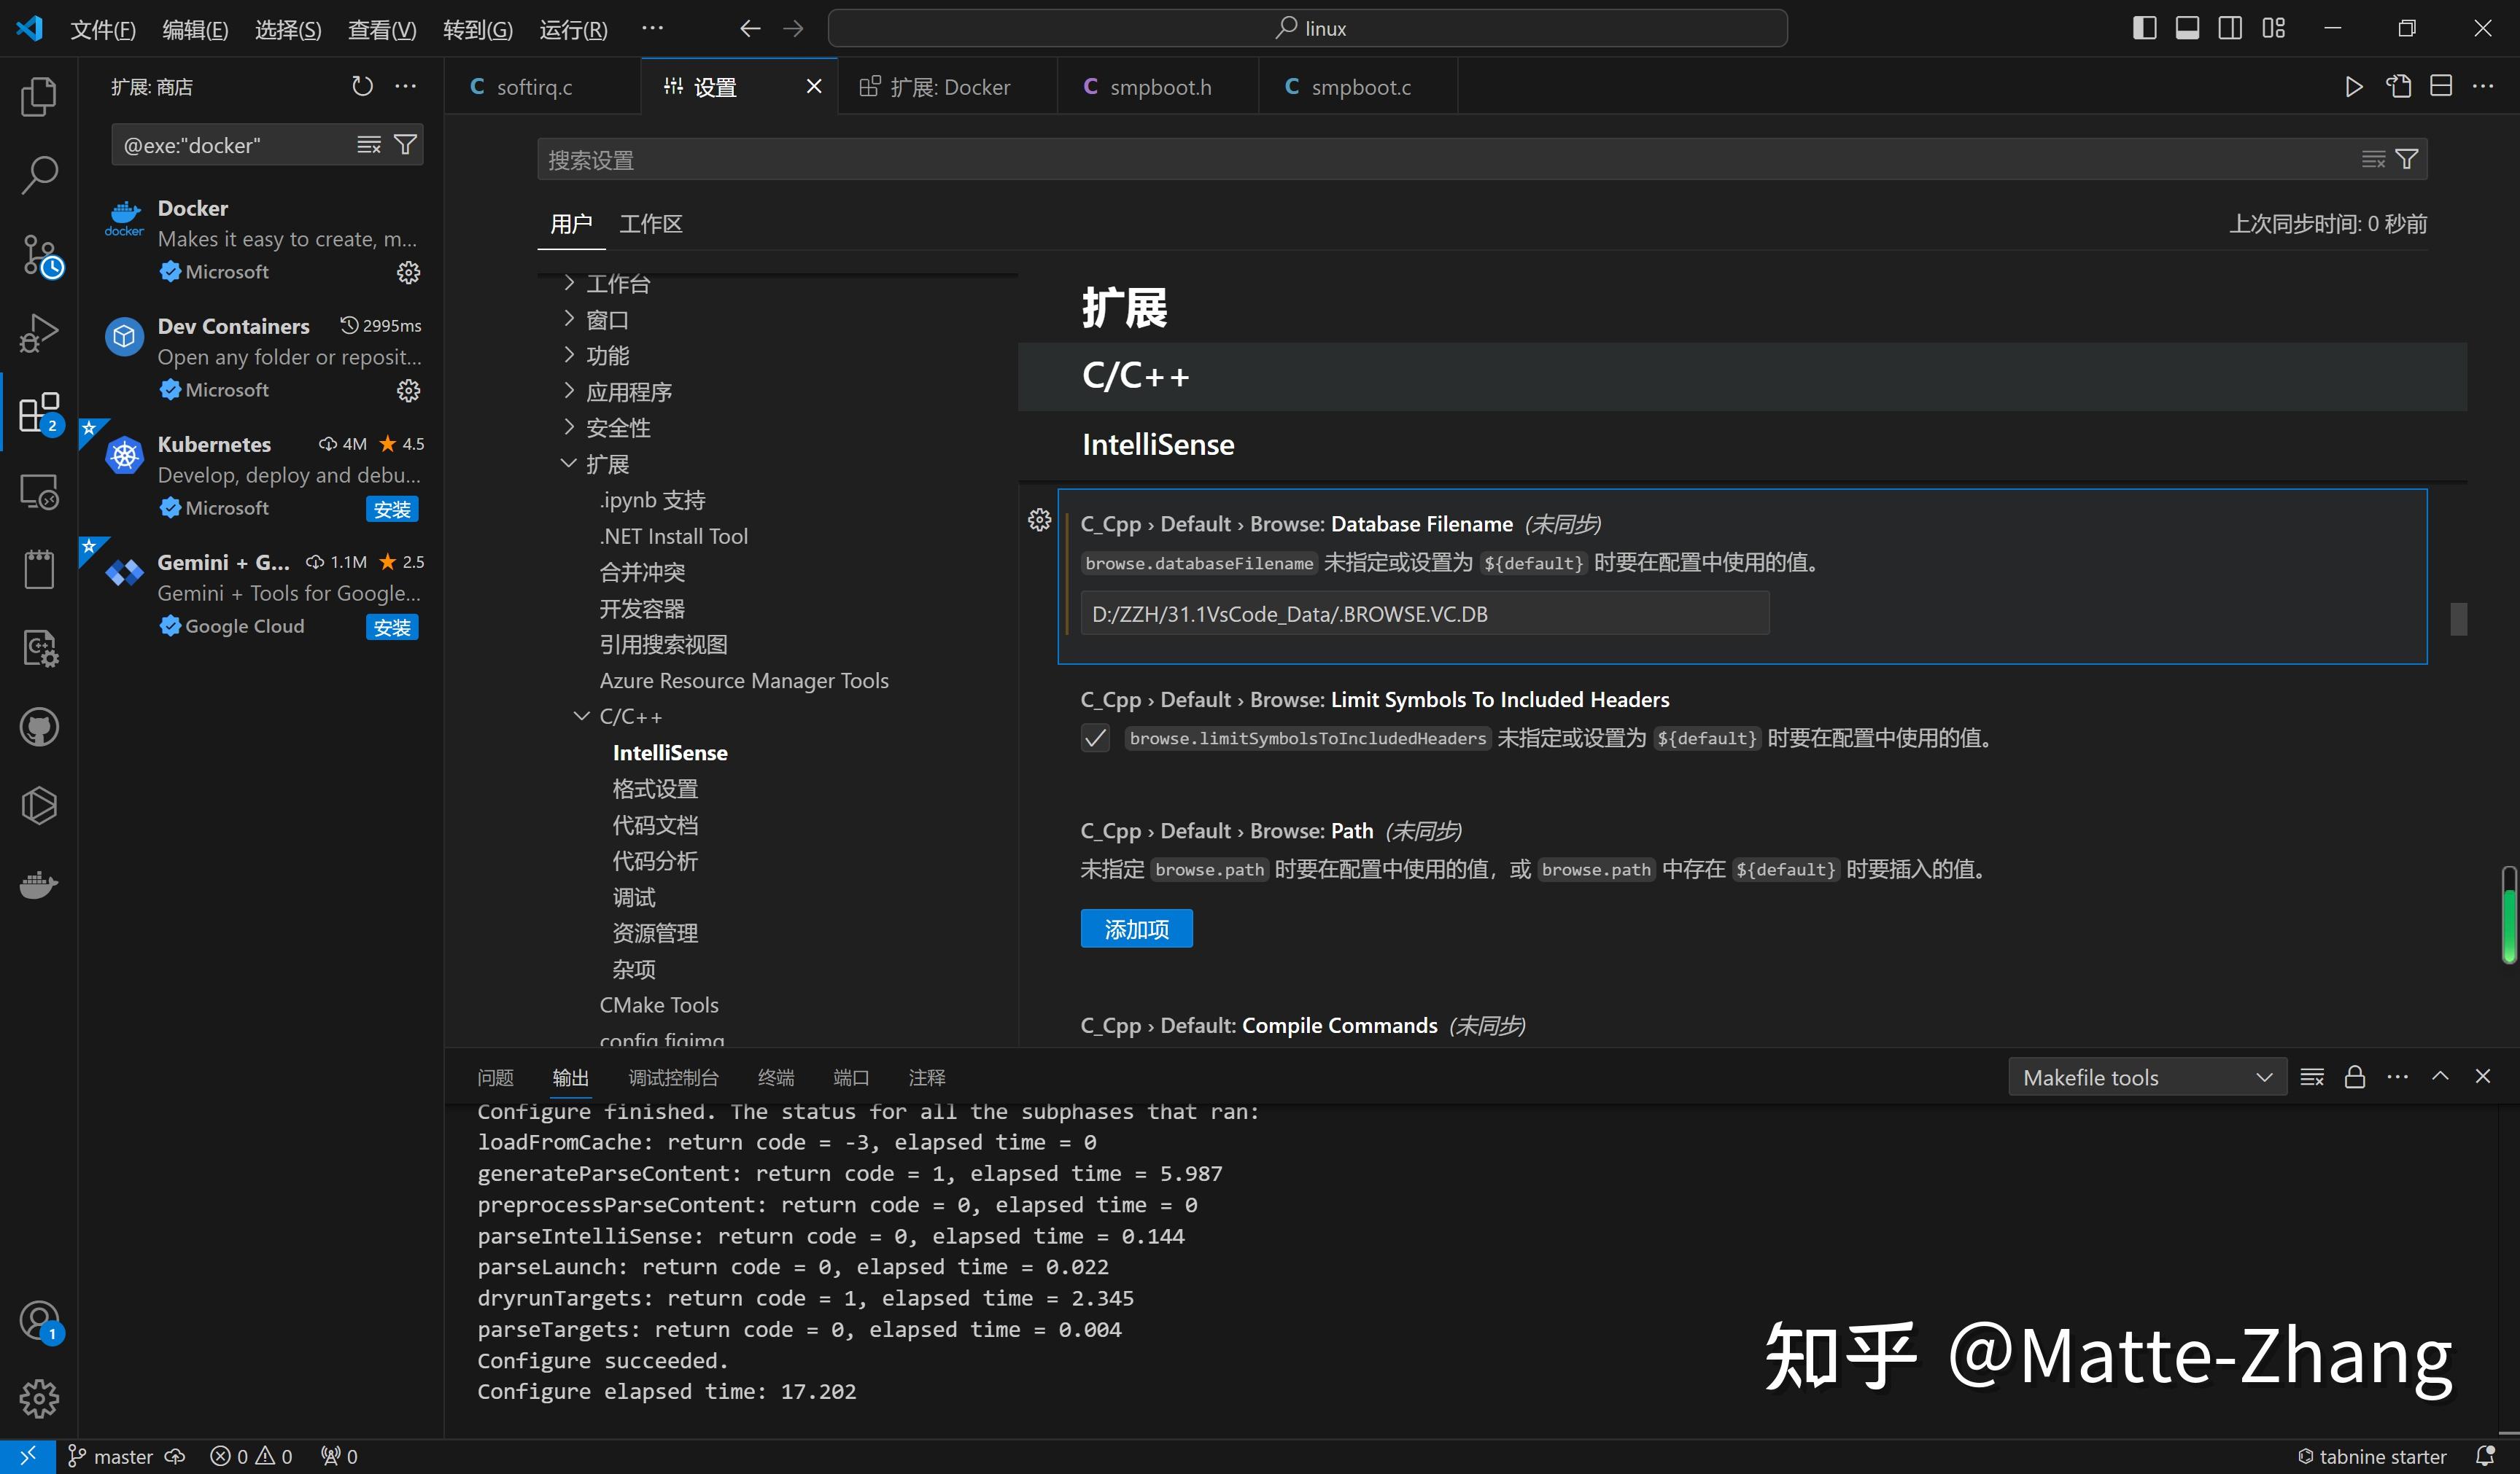Run the current file with the play icon
Screen dimensions: 2520x1474
pos(2353,86)
